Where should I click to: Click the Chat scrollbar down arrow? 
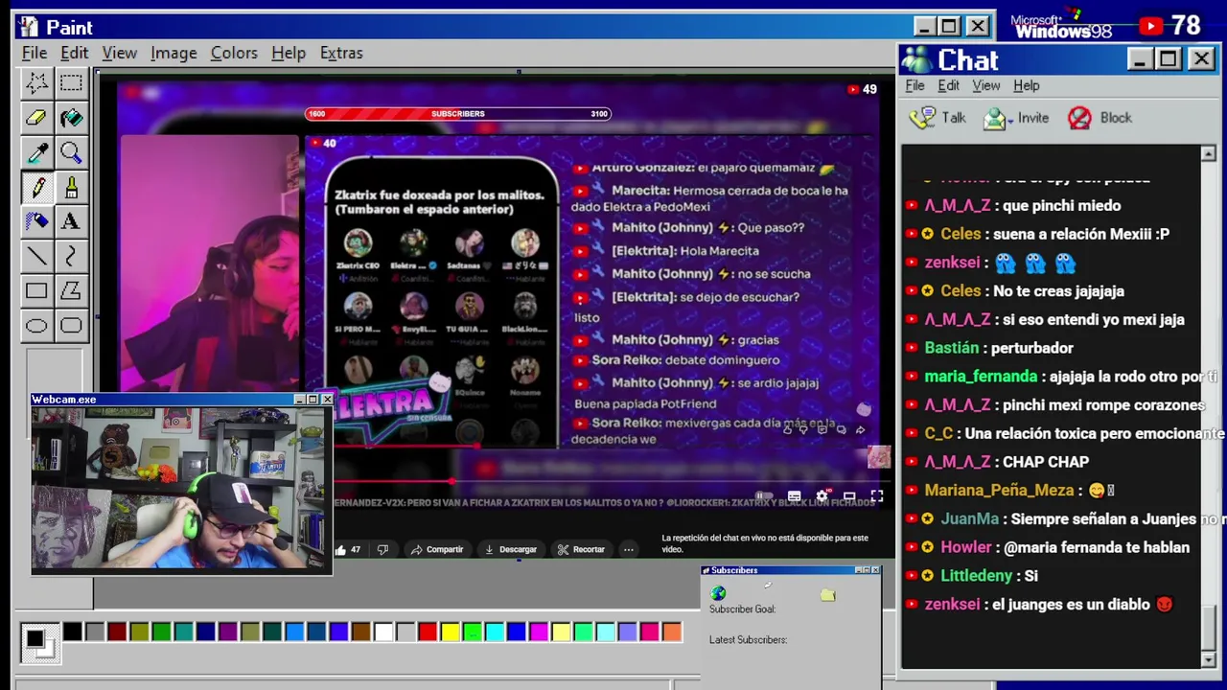click(x=1208, y=659)
